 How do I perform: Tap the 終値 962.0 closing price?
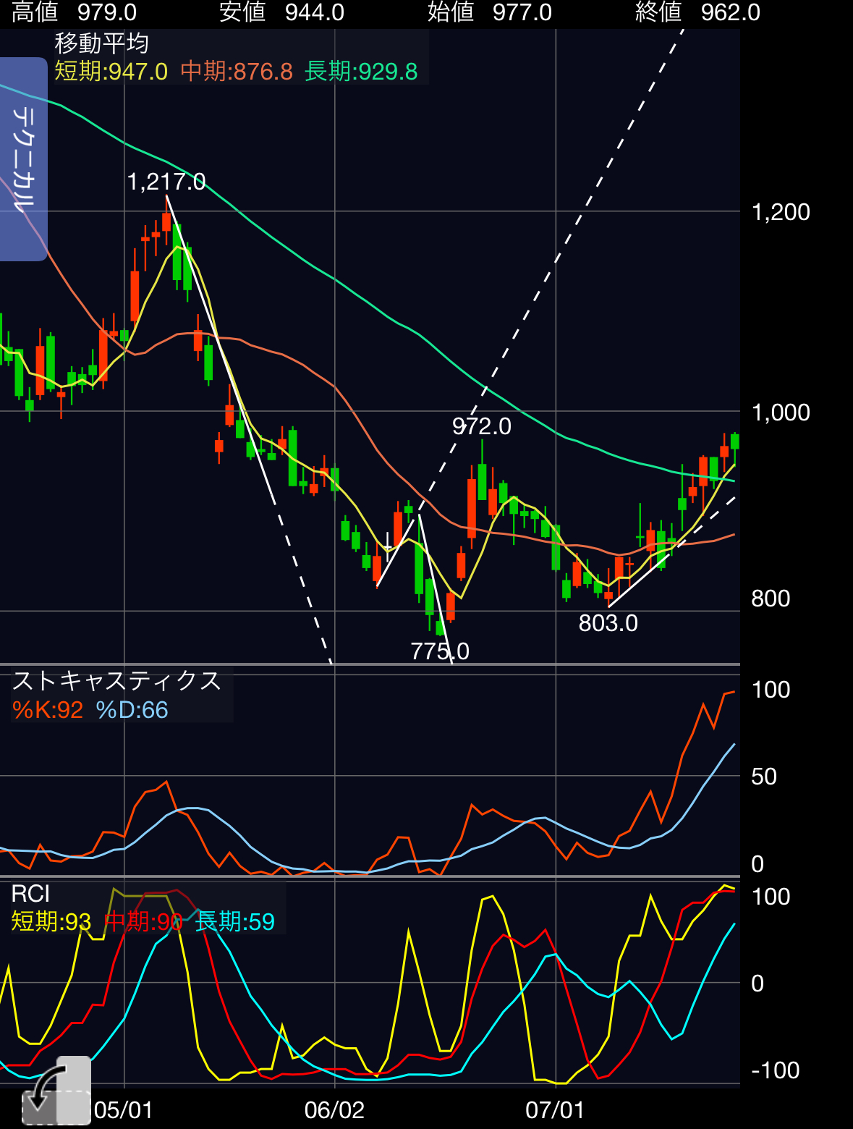(697, 12)
